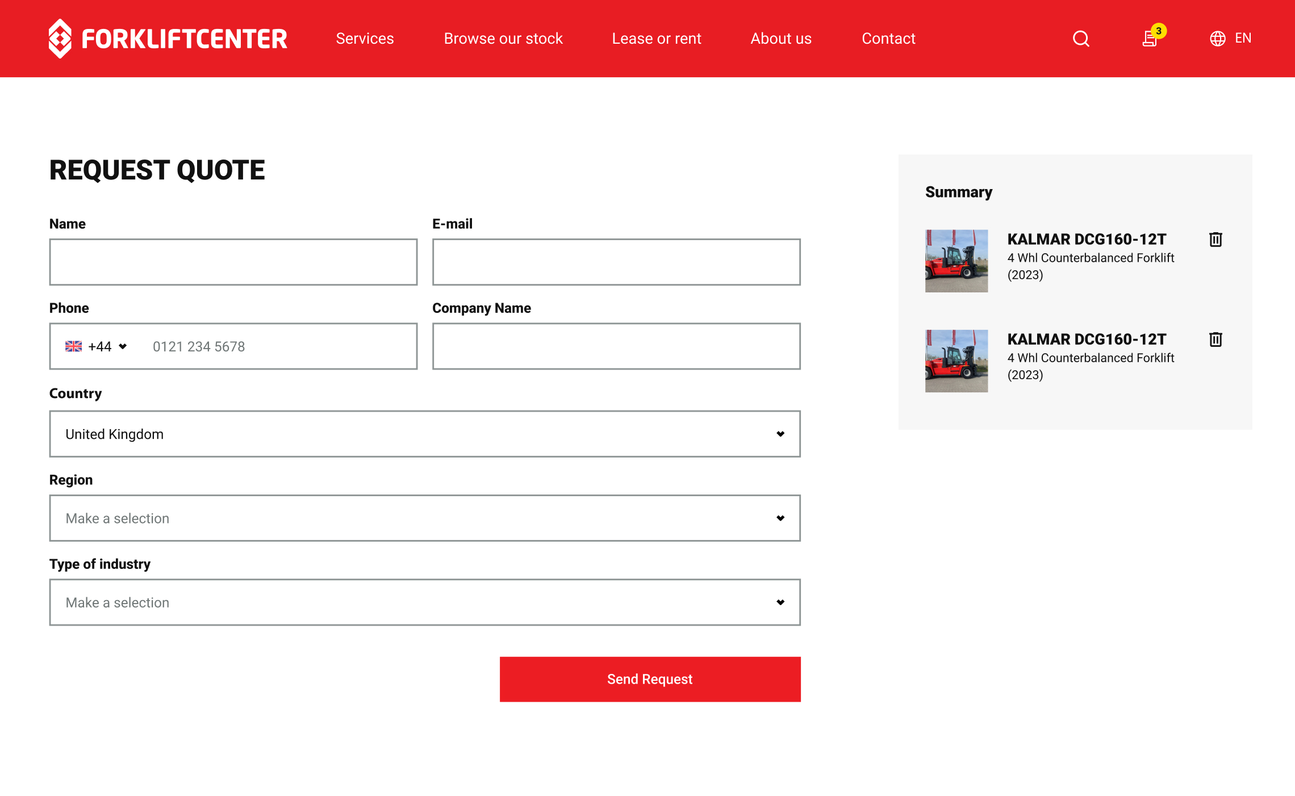
Task: Open the Services menu
Action: click(365, 39)
